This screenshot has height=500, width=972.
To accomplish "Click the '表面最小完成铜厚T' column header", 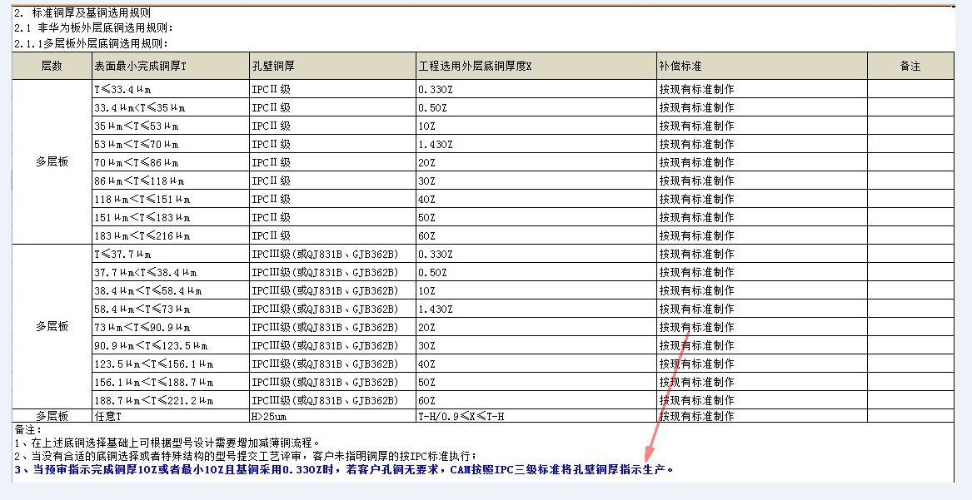I will pos(171,66).
